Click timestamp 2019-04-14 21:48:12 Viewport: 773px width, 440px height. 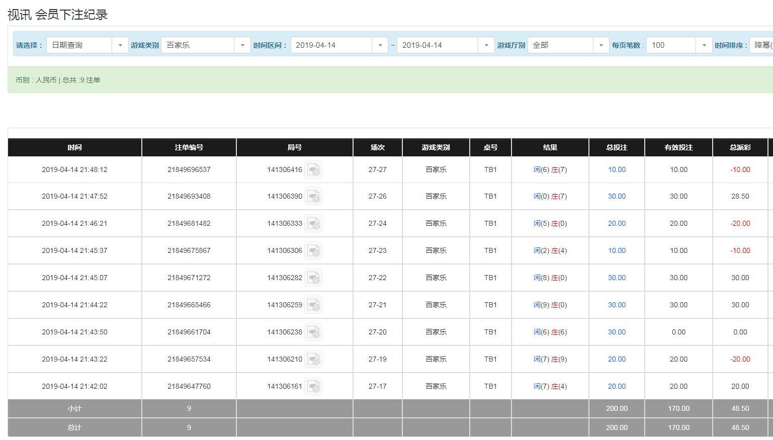[74, 169]
